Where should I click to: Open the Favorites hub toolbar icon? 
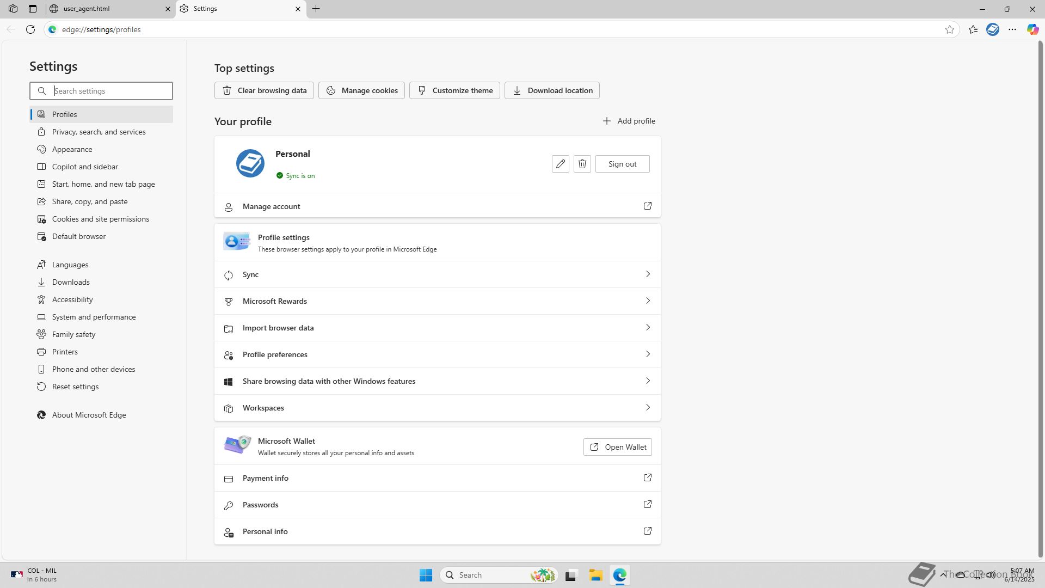pos(973,29)
